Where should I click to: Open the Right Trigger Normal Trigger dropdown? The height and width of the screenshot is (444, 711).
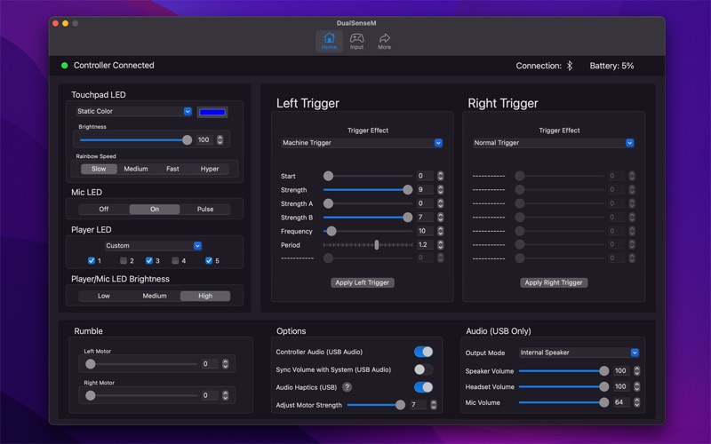point(553,143)
